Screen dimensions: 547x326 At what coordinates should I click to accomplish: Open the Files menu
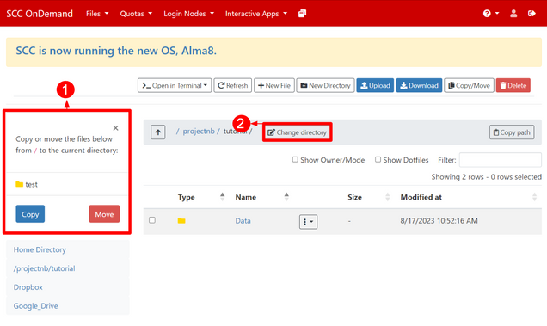(x=97, y=14)
